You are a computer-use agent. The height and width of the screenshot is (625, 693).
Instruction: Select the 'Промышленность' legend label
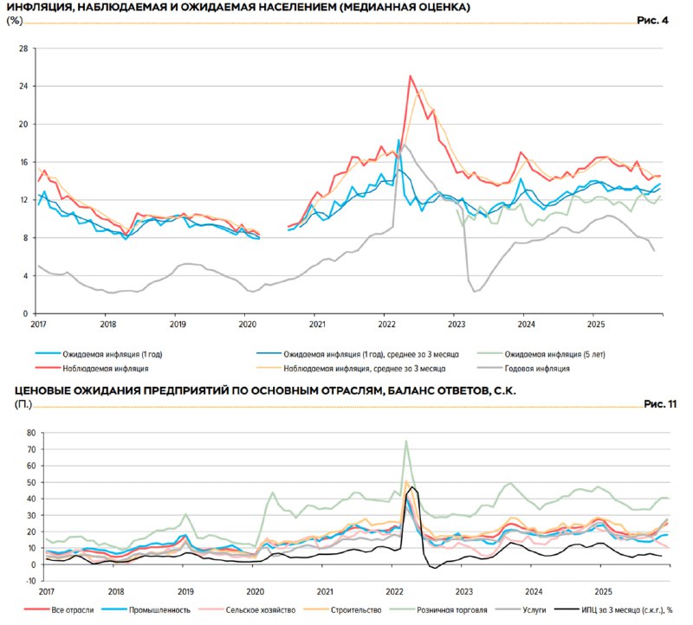148,609
